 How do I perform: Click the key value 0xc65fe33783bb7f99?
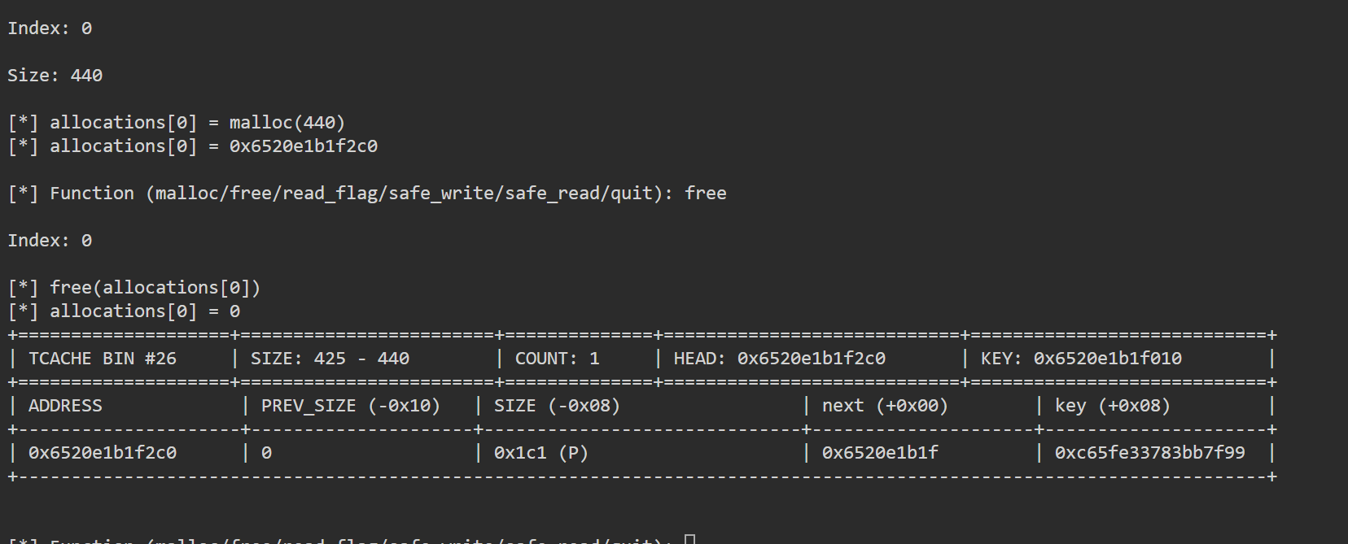(x=1150, y=453)
